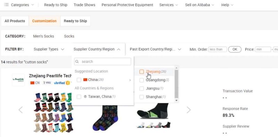Open the Categories hamburger menu icon

point(6,5)
